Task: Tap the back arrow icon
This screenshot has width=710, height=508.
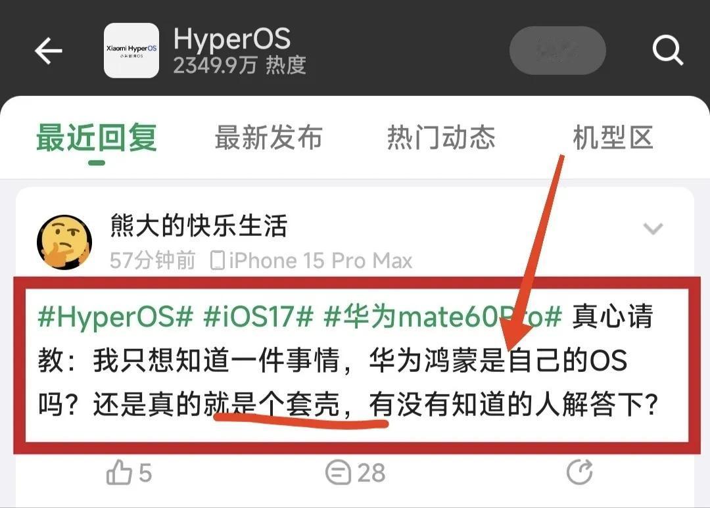Action: (x=49, y=51)
